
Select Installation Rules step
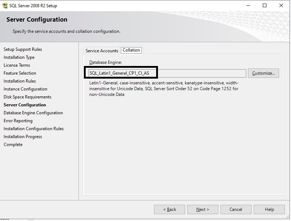20,81
